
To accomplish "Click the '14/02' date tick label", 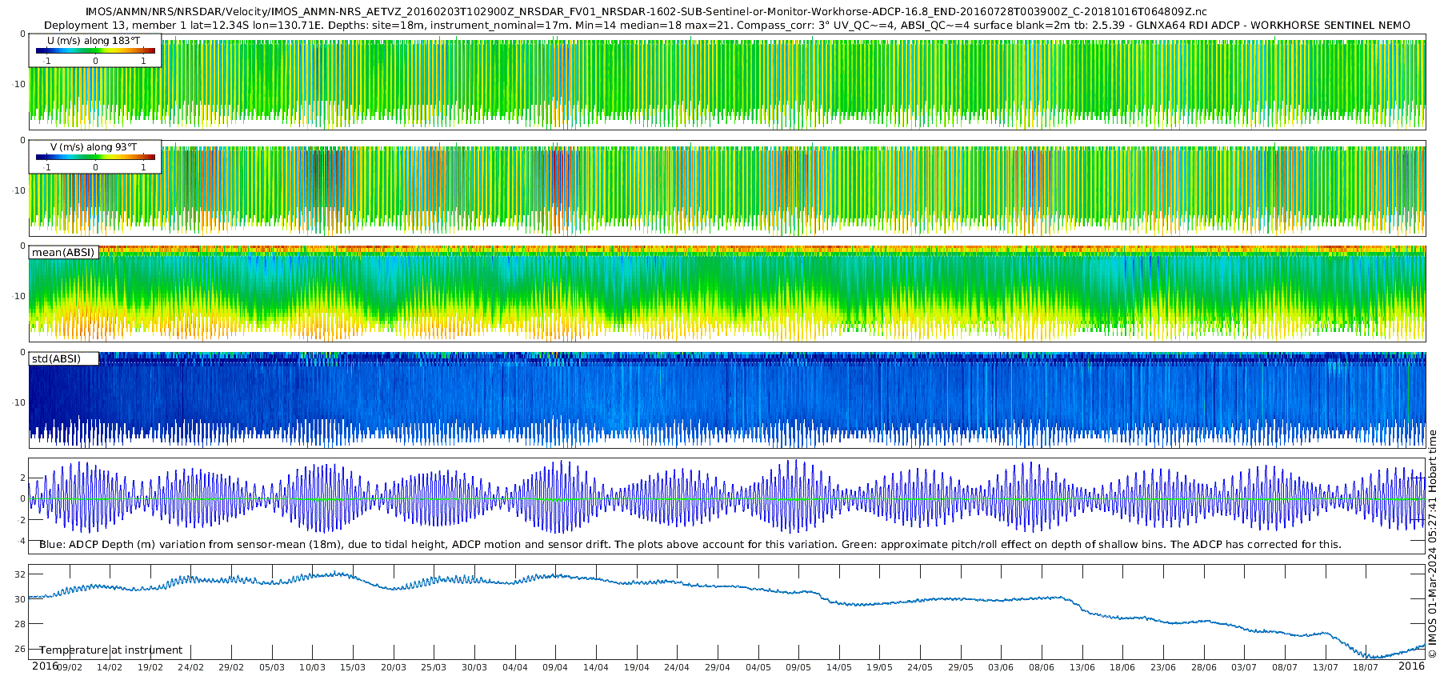I will tap(110, 668).
